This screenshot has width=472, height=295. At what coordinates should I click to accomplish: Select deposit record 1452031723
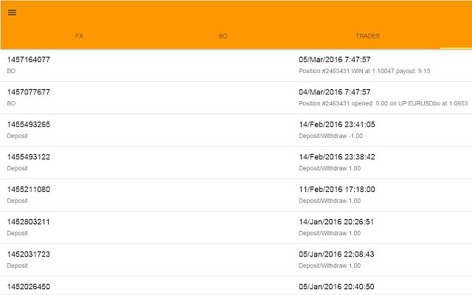pos(29,254)
